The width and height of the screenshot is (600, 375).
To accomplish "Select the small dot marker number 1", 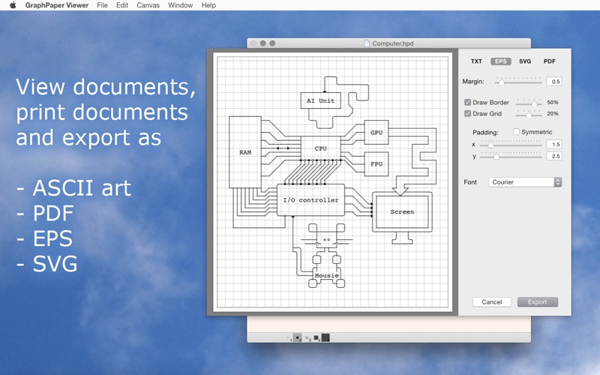I will [x=289, y=338].
